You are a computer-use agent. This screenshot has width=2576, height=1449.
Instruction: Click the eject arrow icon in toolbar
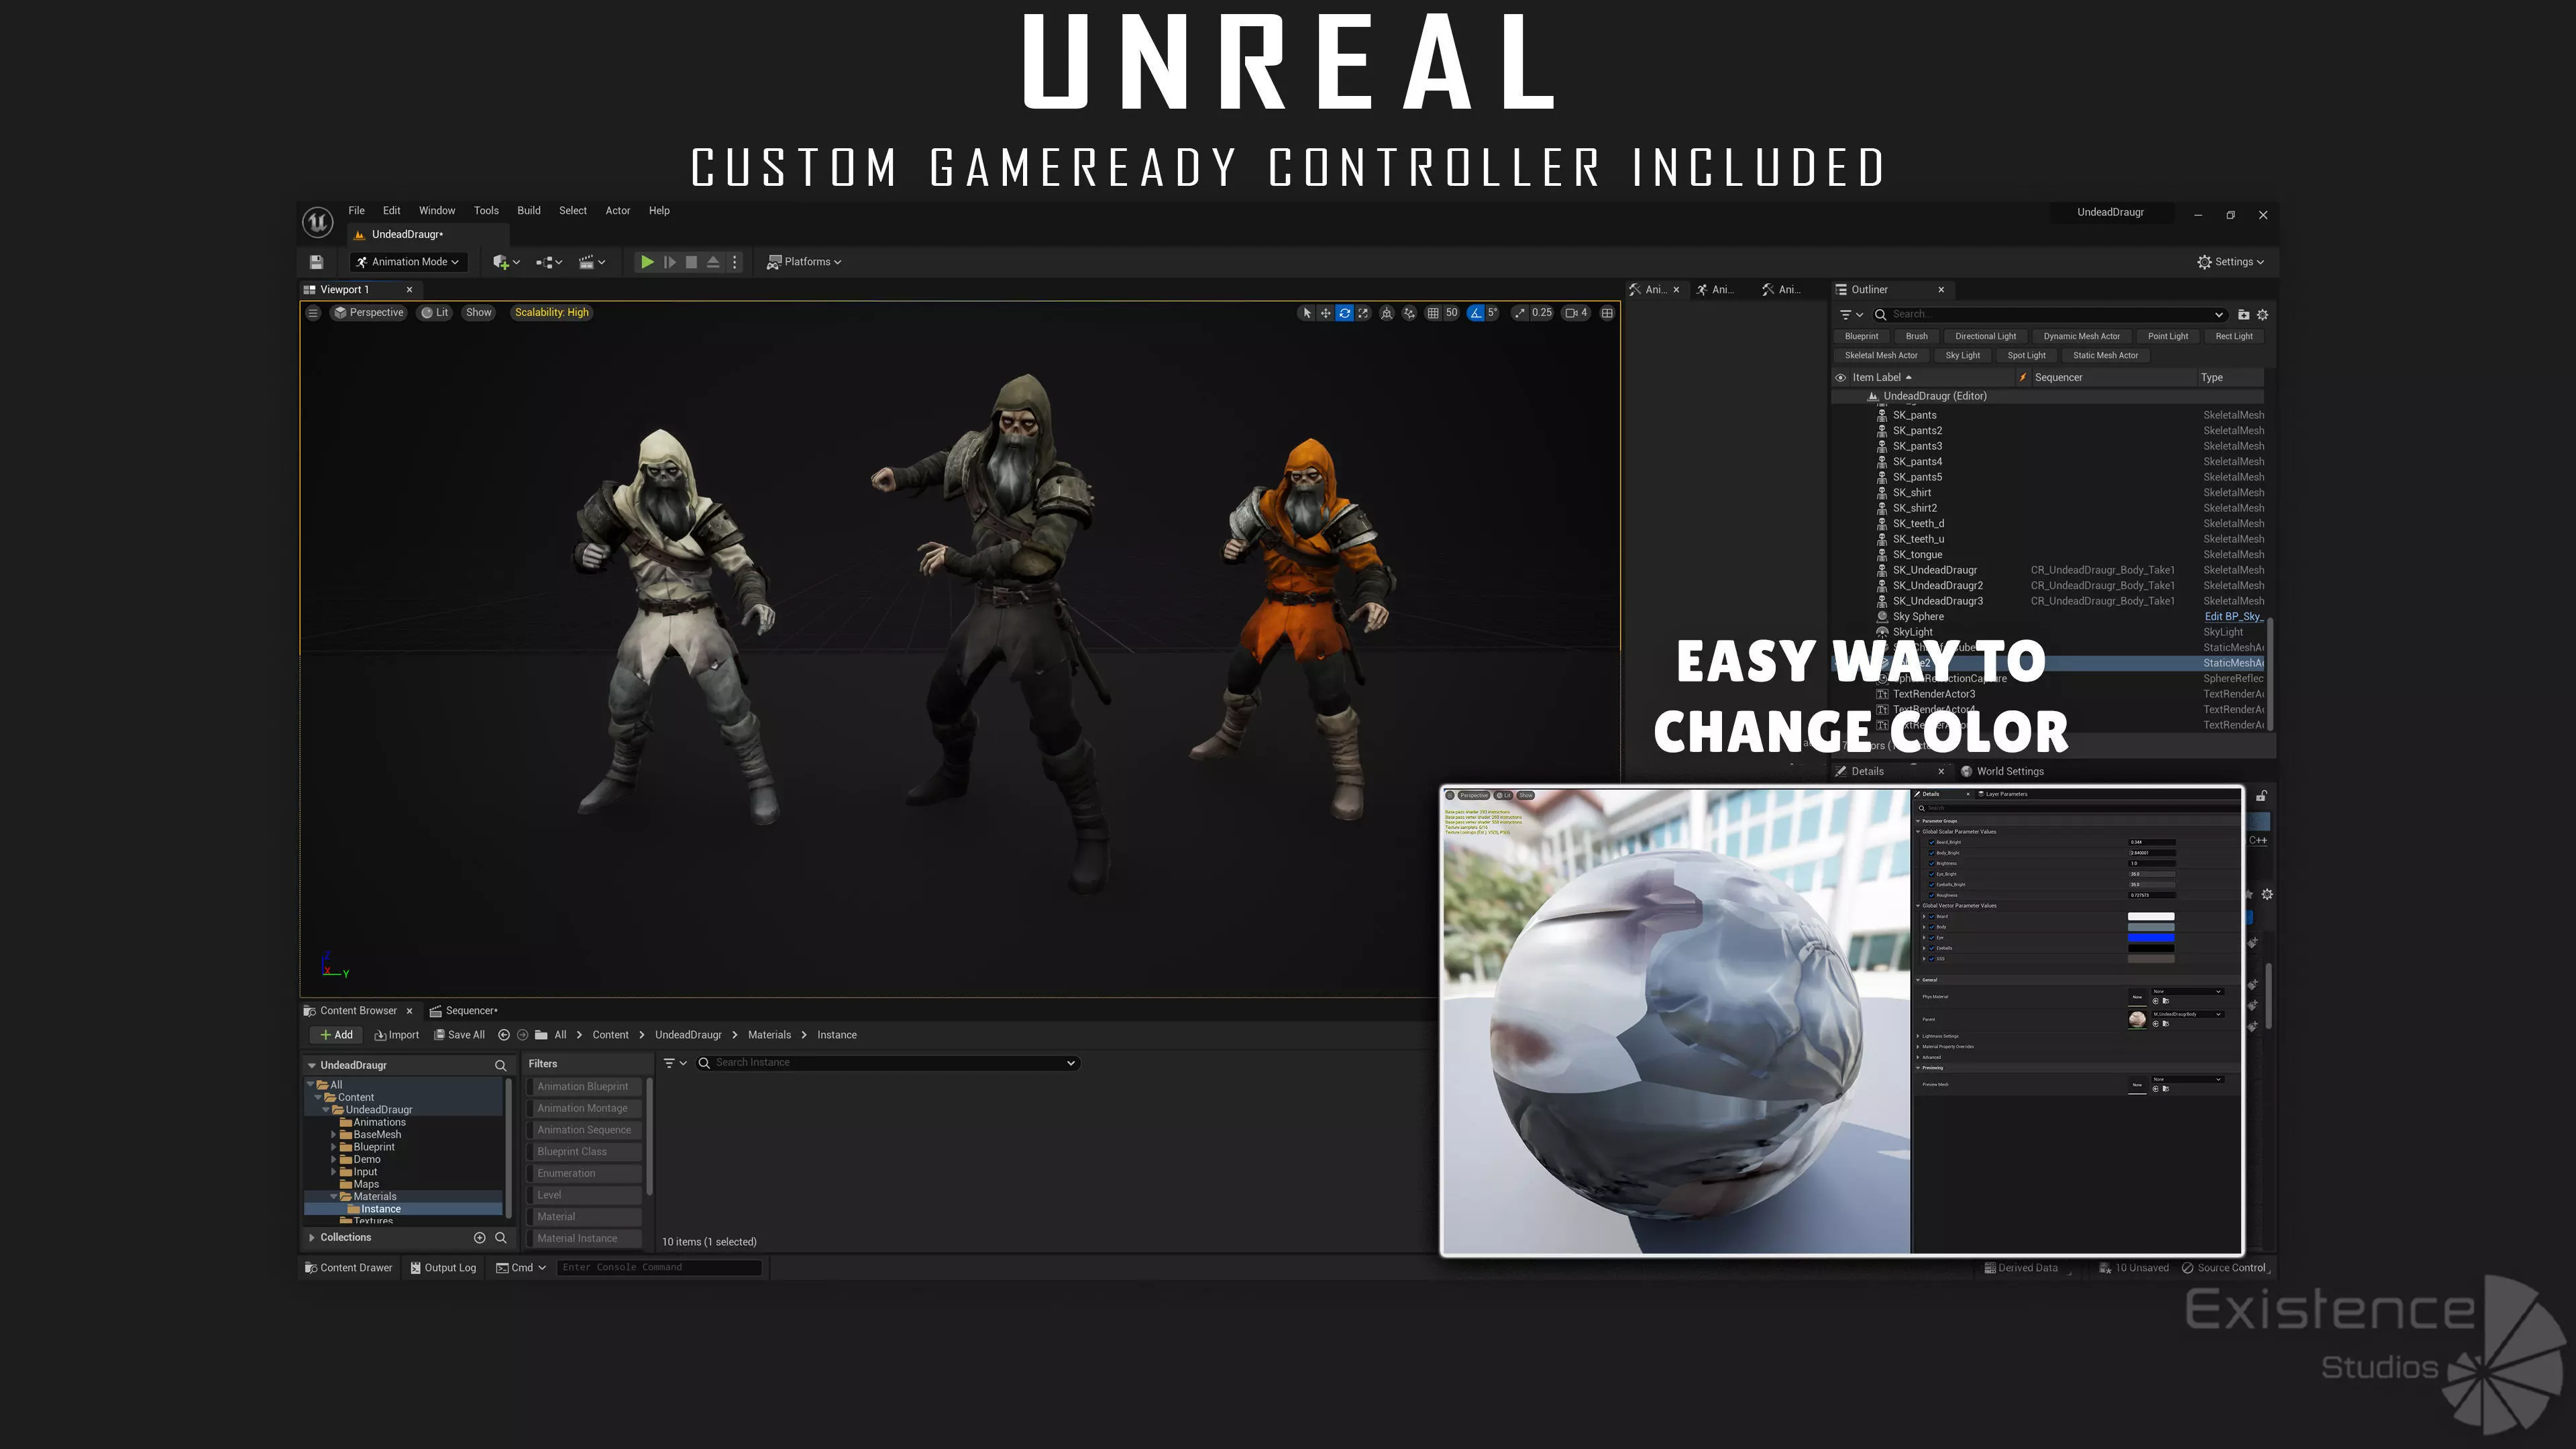713,262
